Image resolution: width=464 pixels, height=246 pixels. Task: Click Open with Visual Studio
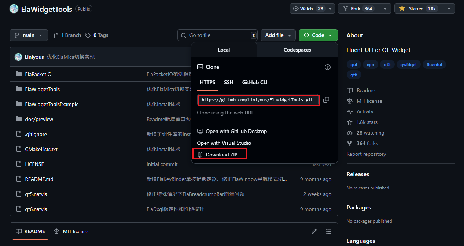click(224, 143)
